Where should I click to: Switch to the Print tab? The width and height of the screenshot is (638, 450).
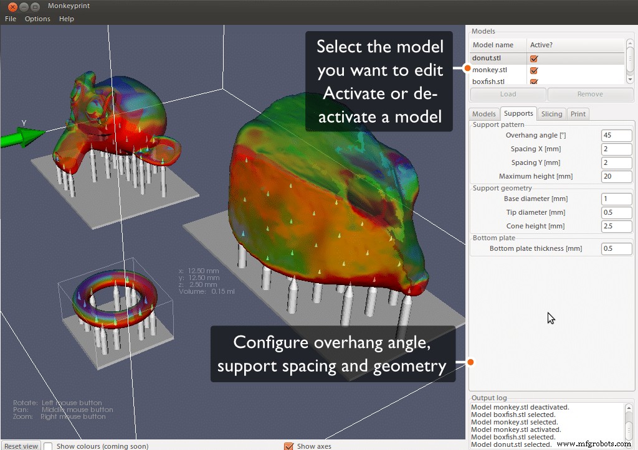click(x=578, y=113)
